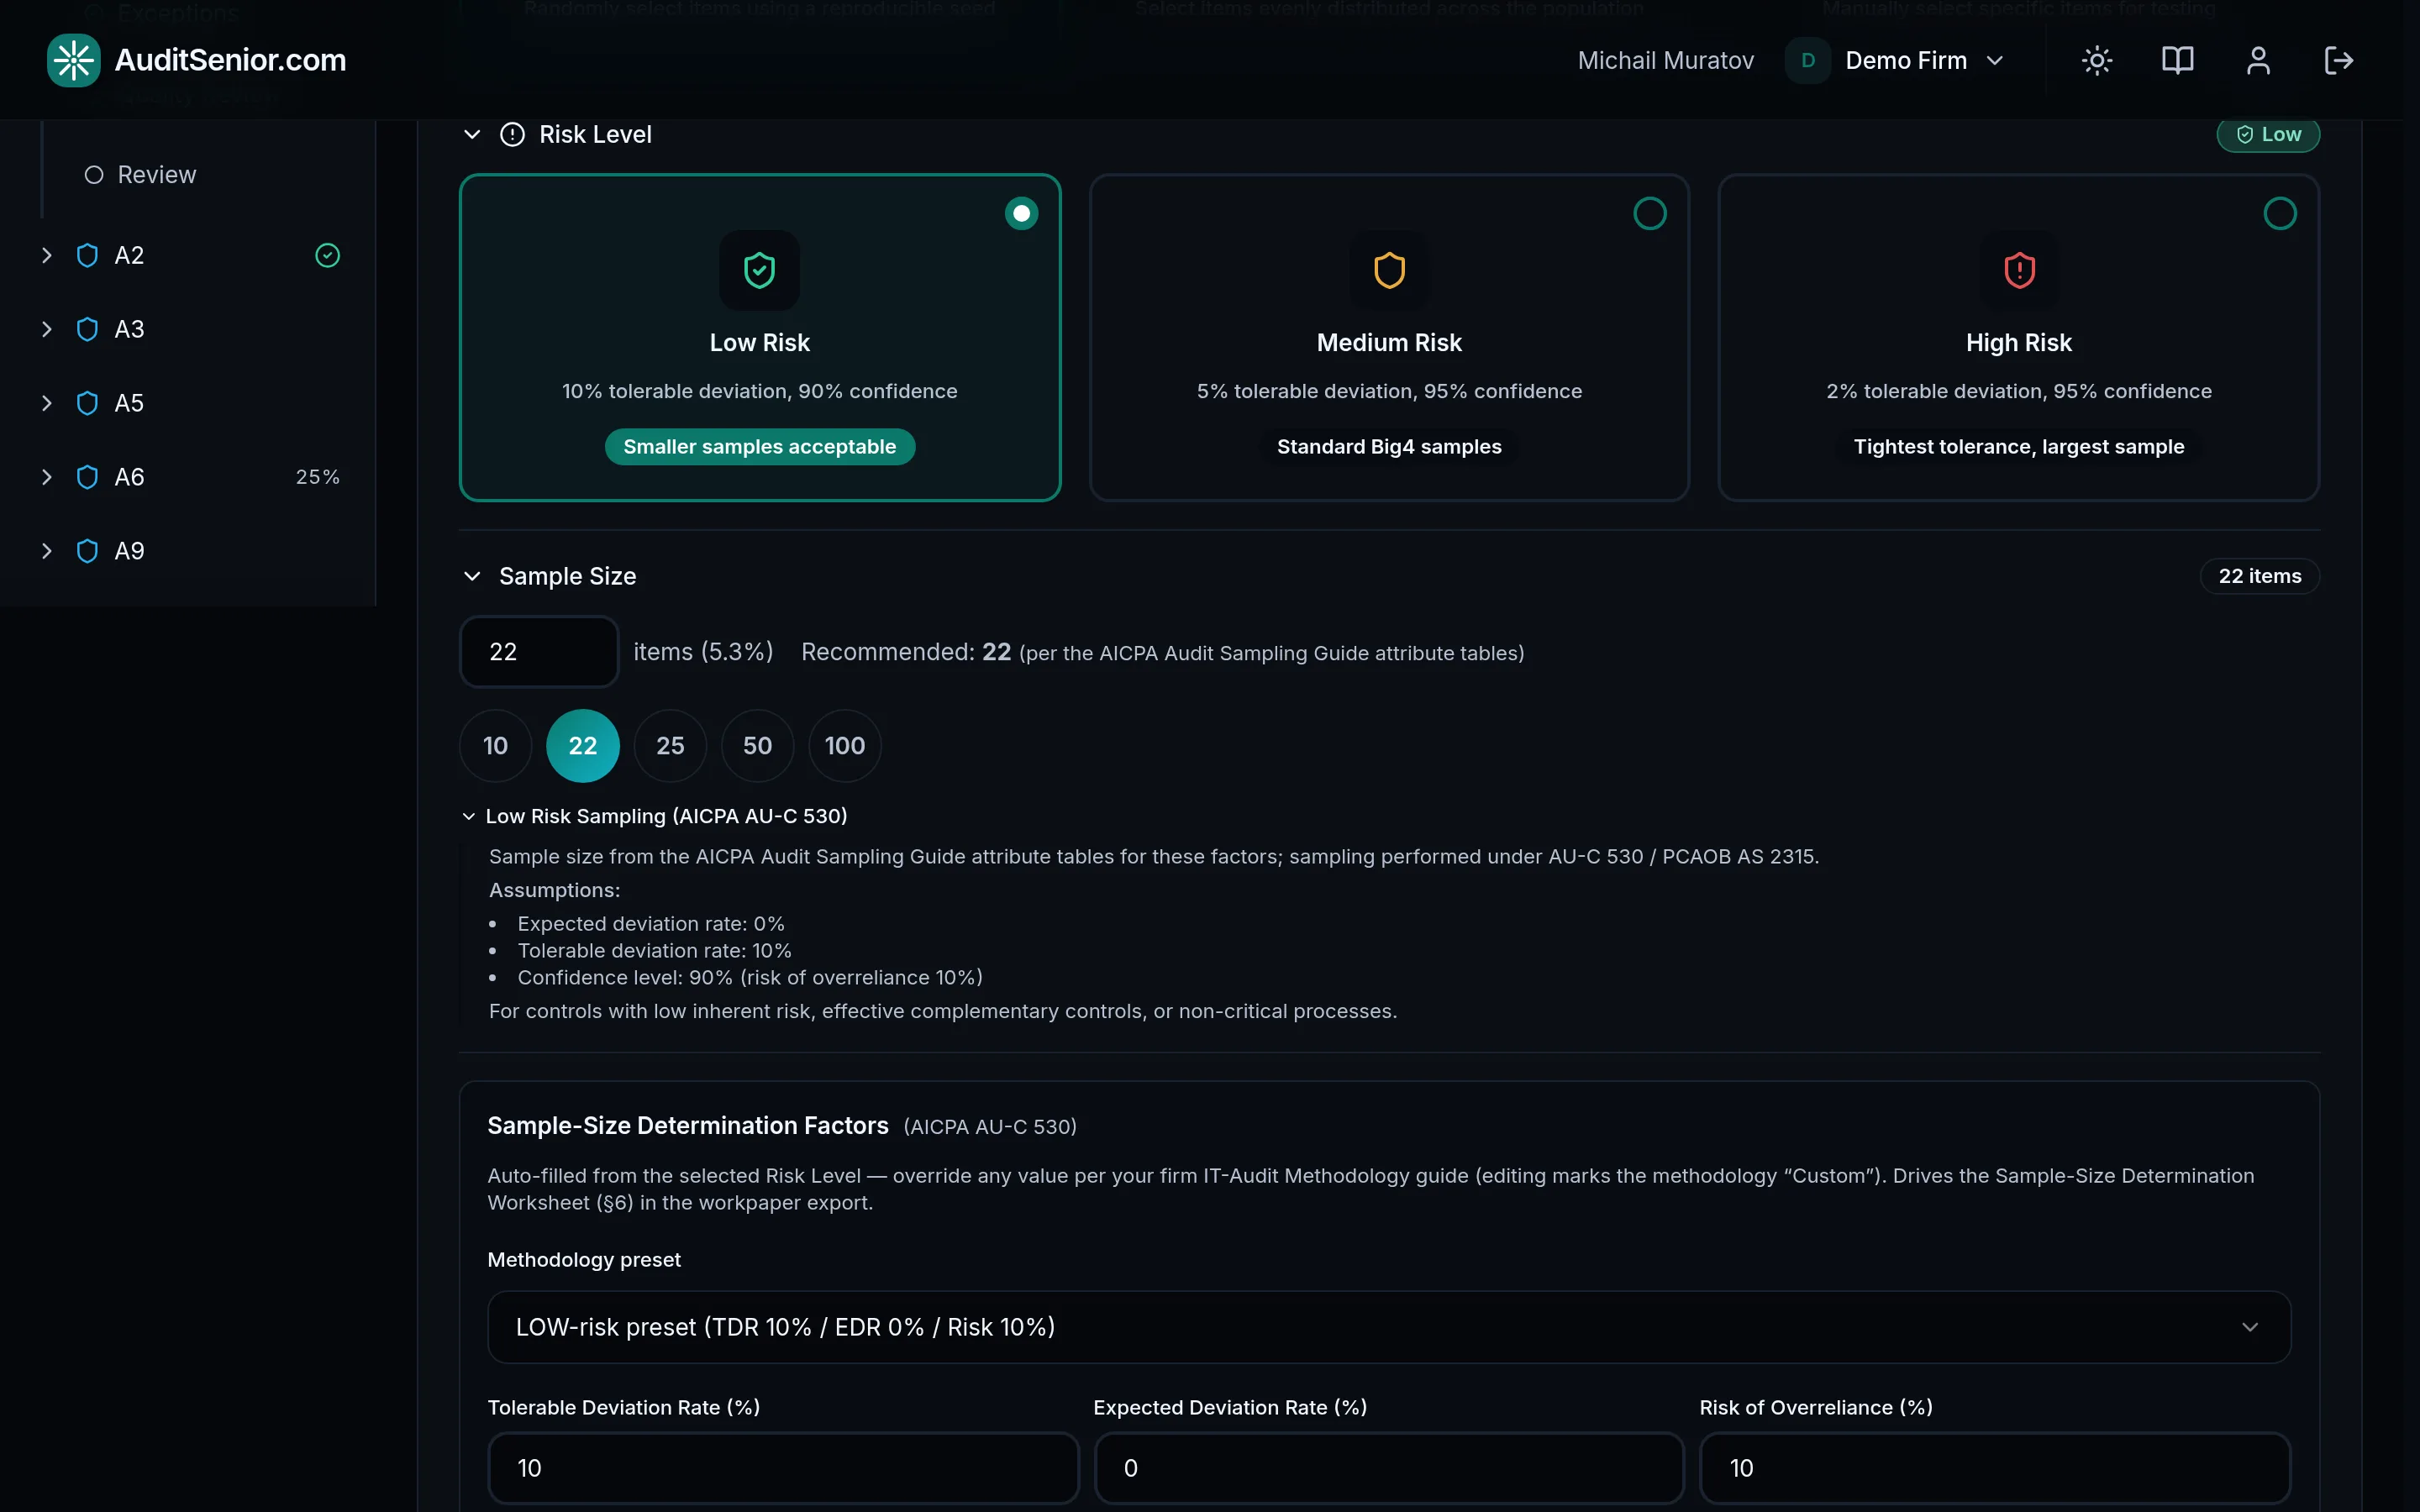Open the documentation book icon

tap(2177, 61)
